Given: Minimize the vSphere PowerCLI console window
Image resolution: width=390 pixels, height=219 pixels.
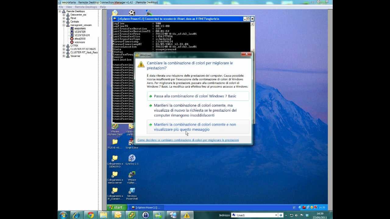Looking at the screenshot, I should (x=245, y=19).
